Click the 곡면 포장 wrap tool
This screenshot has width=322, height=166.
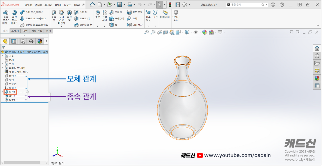135,12
